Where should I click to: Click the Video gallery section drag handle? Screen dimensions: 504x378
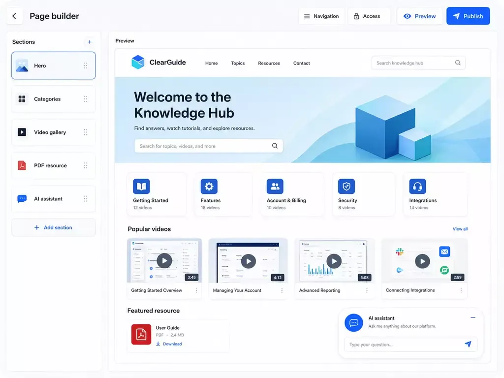86,132
